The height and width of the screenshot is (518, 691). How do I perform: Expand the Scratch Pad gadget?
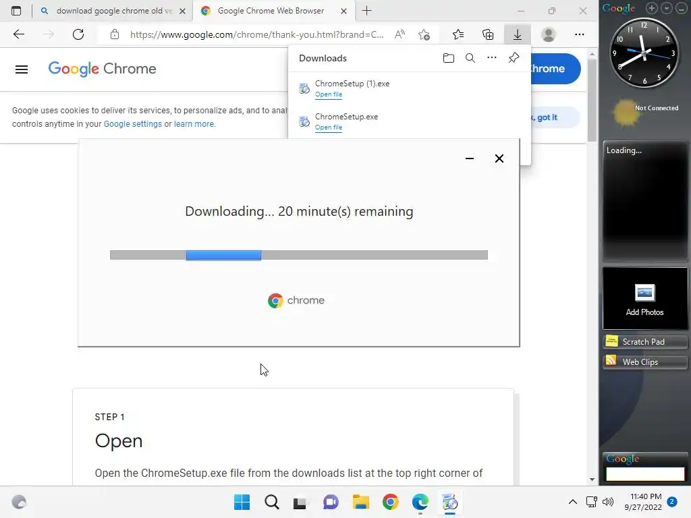[x=644, y=342]
